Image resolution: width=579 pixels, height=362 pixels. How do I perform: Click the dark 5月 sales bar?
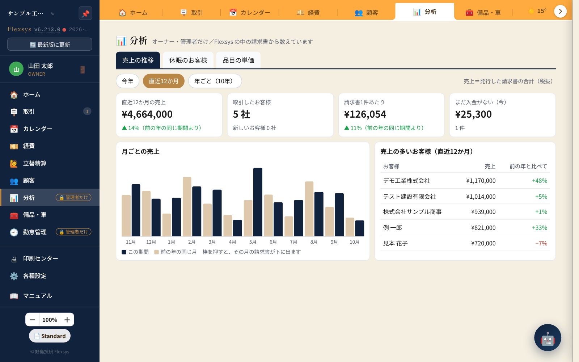pos(258,202)
